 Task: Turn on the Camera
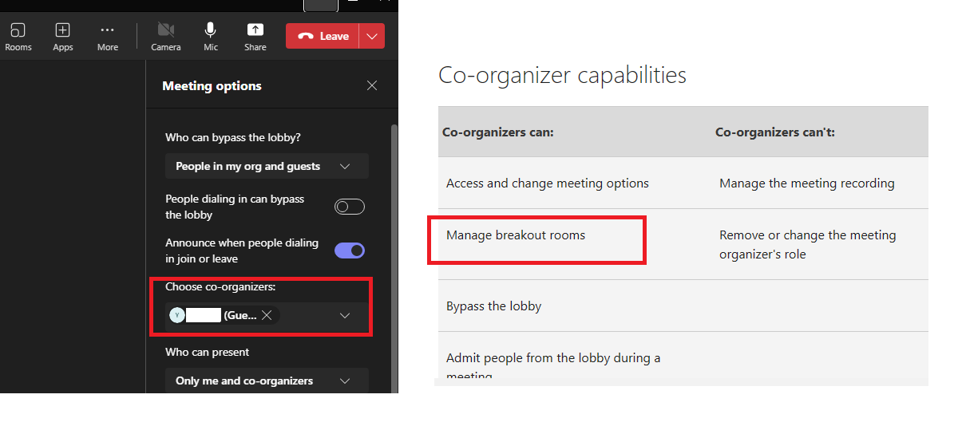[x=166, y=37]
